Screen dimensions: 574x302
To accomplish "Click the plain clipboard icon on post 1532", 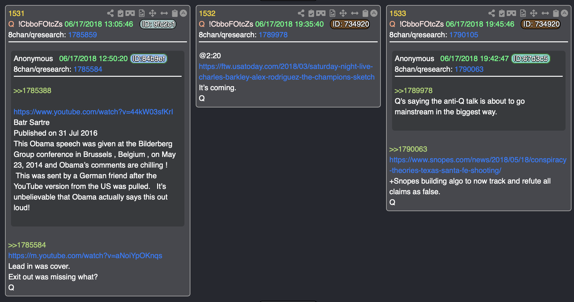I will click(x=365, y=13).
